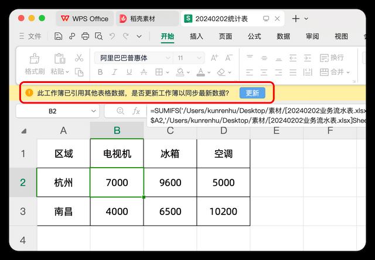Click the SUMIFS formula bar text
This screenshot has height=260, width=375.
pos(258,116)
